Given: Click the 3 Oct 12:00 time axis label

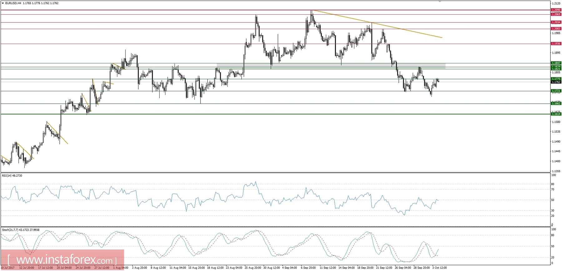Looking at the screenshot, I should pos(439,268).
